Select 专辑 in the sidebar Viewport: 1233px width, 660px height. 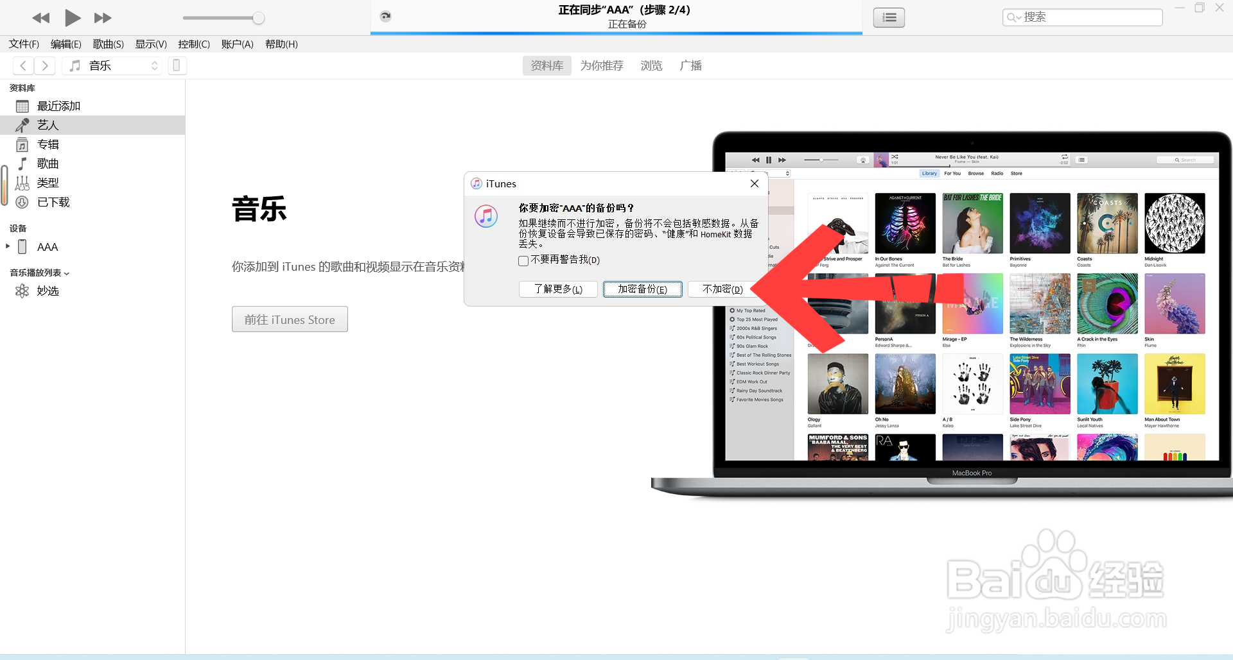92,144
